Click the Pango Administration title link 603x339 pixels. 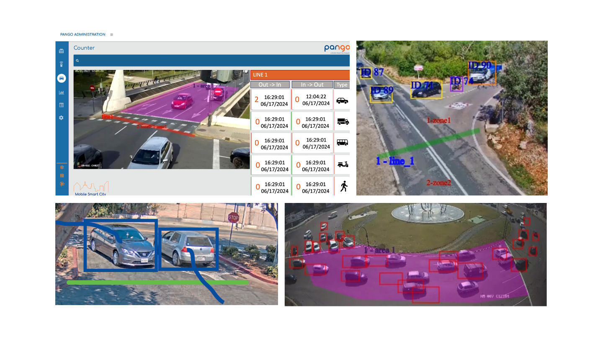[82, 35]
